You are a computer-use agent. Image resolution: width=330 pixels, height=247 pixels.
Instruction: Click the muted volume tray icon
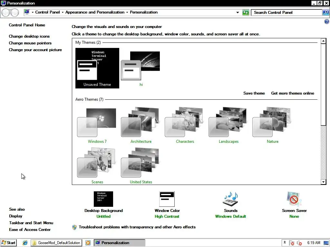(x=299, y=243)
